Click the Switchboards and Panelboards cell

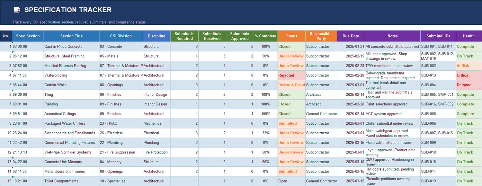(x=71, y=133)
